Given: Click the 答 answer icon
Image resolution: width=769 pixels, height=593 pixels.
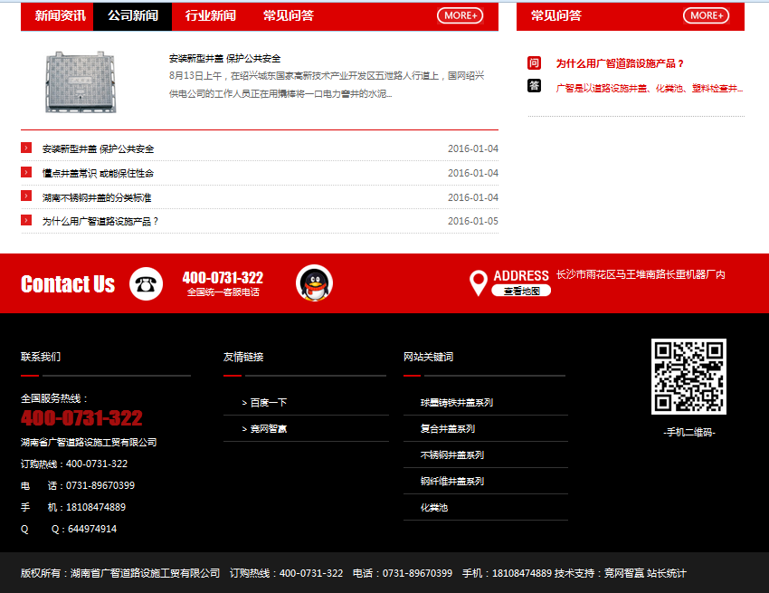Looking at the screenshot, I should pos(534,87).
